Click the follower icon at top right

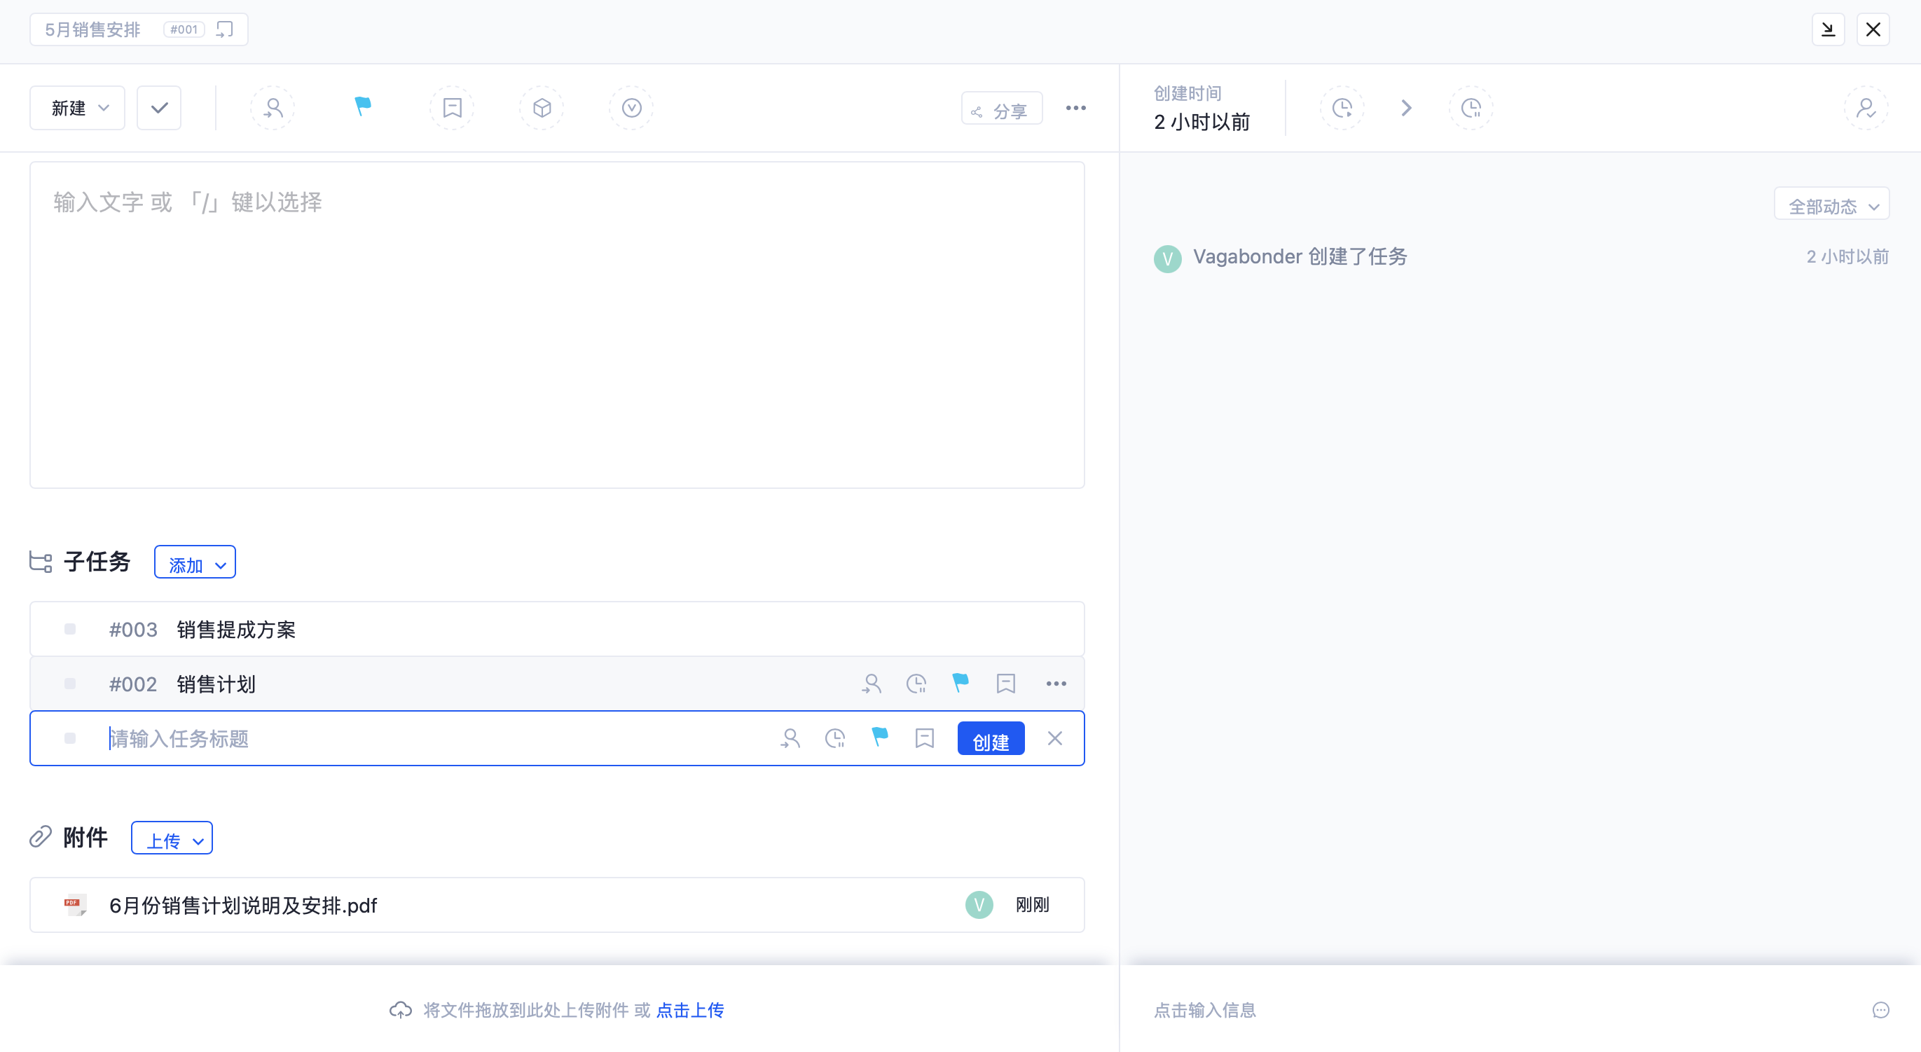pos(1866,108)
